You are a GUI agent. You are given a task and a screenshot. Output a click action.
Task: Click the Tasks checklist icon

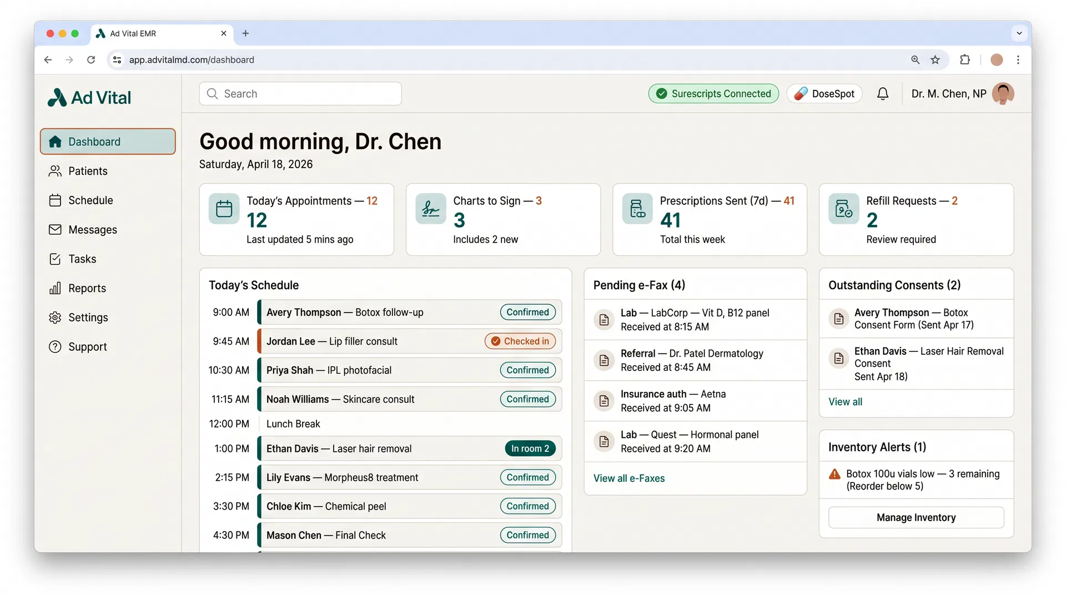(x=56, y=259)
